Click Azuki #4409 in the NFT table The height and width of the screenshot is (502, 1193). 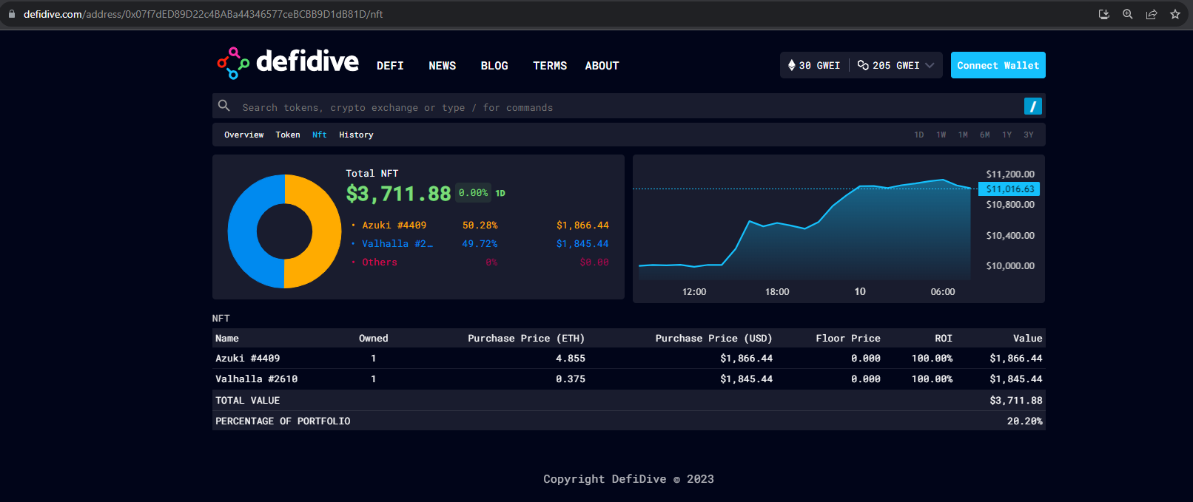pos(248,359)
